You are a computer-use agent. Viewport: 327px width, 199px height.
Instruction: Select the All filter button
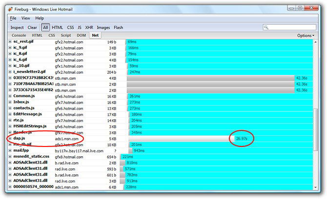click(45, 27)
